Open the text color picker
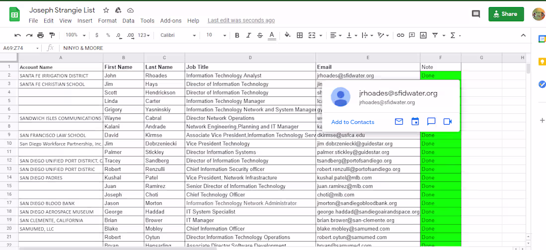Image resolution: width=546 pixels, height=250 pixels. pos(272,35)
